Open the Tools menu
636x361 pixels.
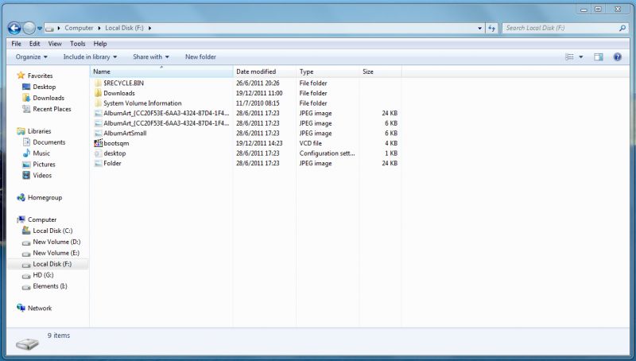pos(77,44)
